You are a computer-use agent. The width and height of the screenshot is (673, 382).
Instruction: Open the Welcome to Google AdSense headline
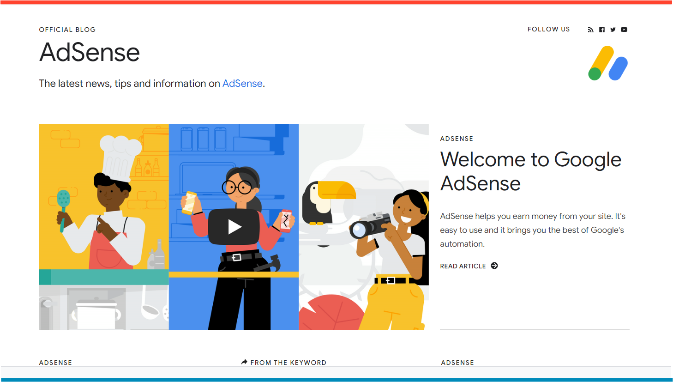(530, 171)
